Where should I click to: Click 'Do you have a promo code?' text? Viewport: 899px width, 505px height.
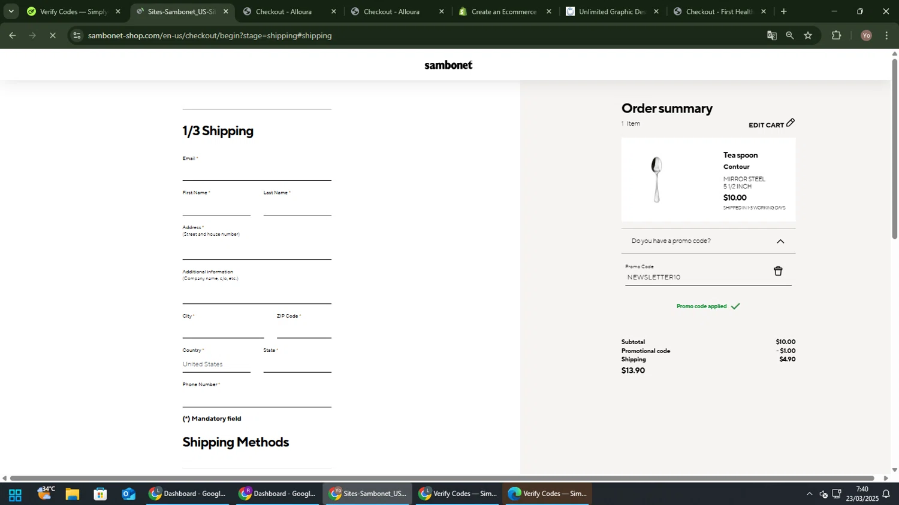pos(671,241)
